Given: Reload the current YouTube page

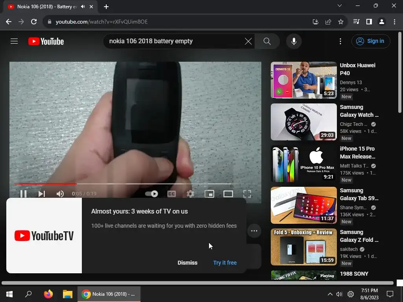Looking at the screenshot, I should tap(34, 22).
